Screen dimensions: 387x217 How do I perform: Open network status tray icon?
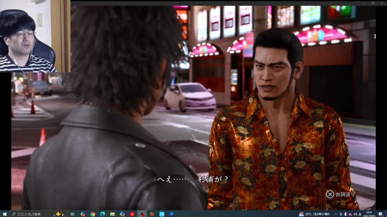click(x=350, y=214)
